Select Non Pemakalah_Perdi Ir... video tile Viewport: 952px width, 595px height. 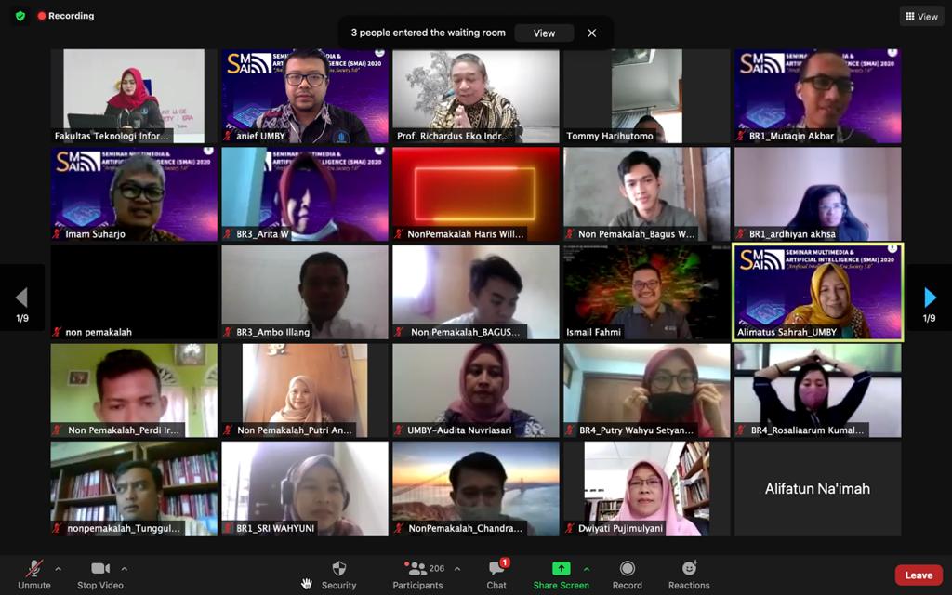134,390
